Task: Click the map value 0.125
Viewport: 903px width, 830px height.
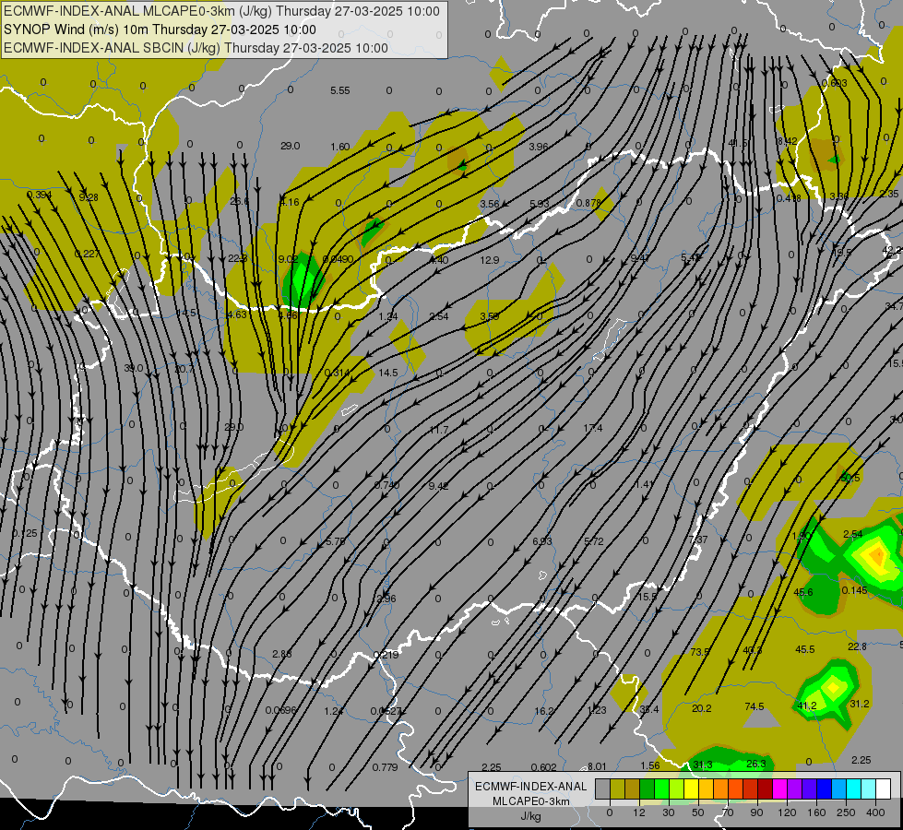Action: tap(25, 533)
